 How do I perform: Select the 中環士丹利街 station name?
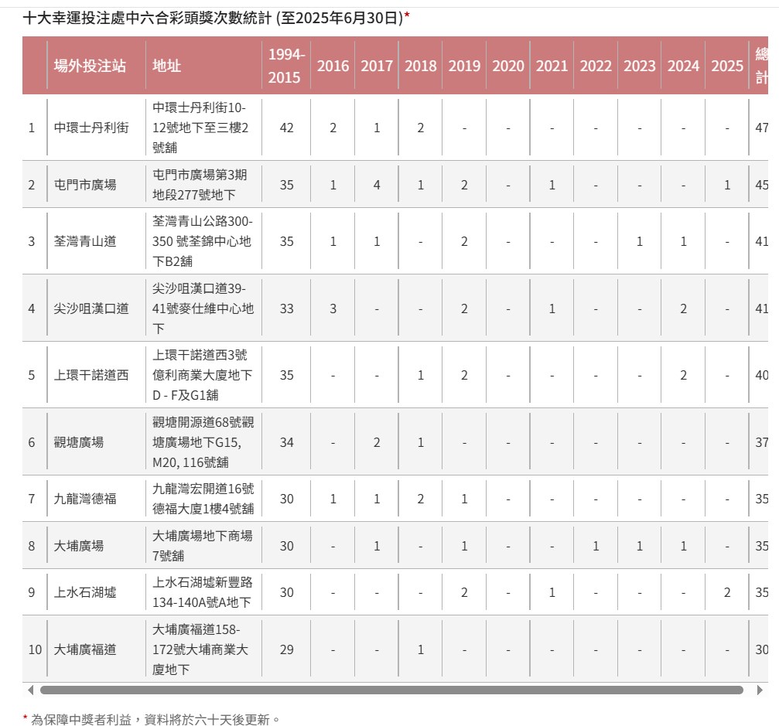coord(89,128)
